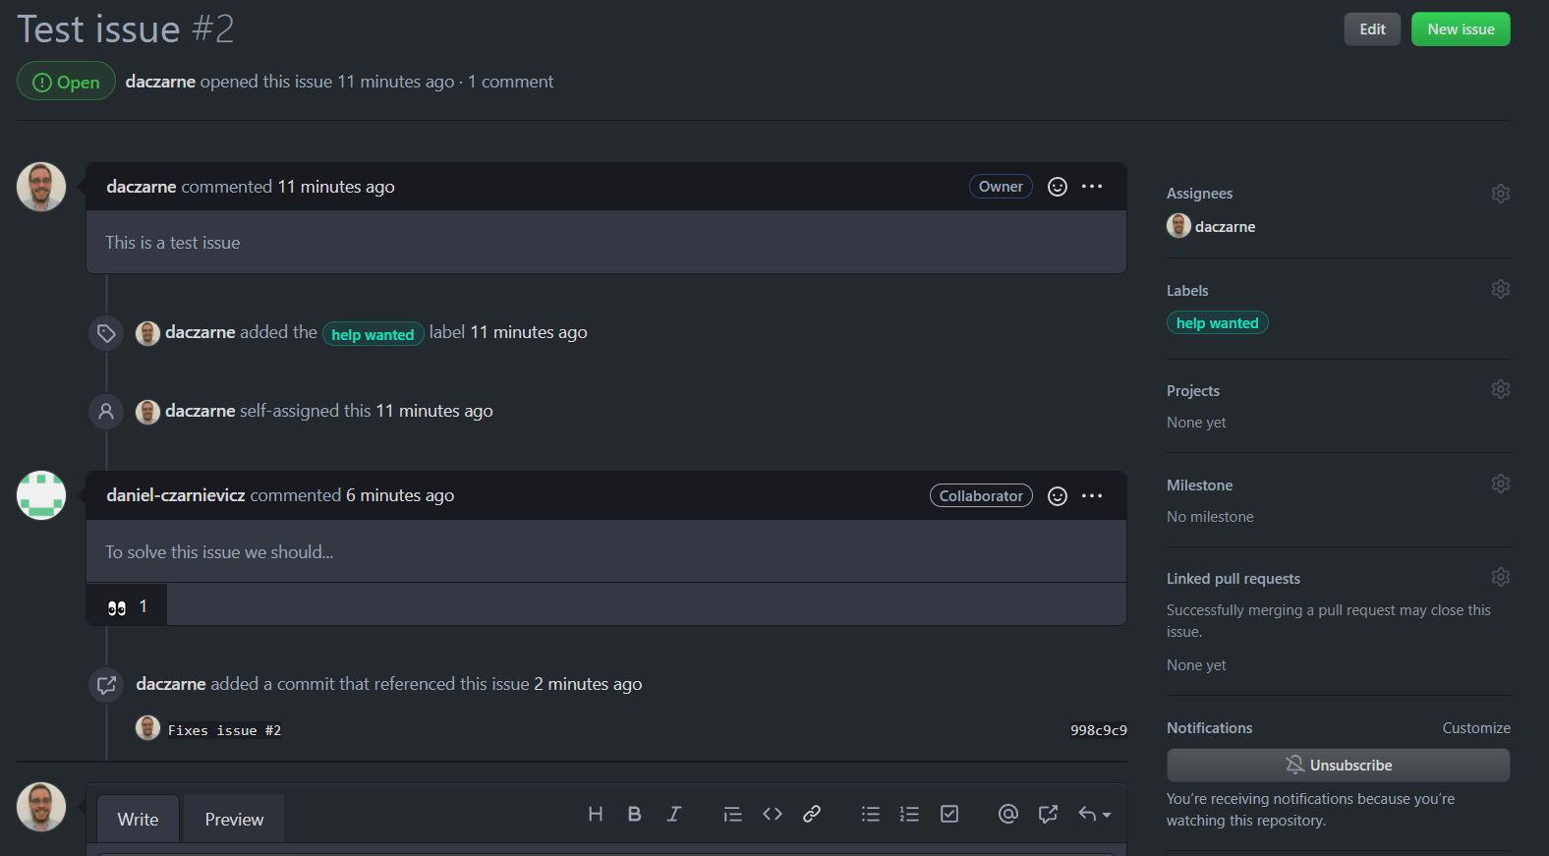Add a numbered list
Viewport: 1549px width, 856px height.
click(x=910, y=814)
